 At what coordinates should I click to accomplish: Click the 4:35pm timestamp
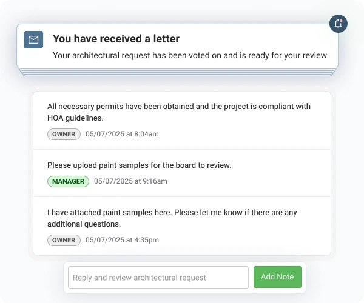click(x=122, y=240)
